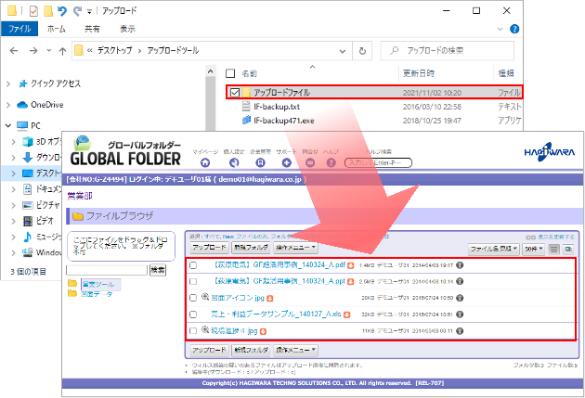Click the 検索 button in Global Folder
This screenshot has width=585, height=398.
point(158,270)
